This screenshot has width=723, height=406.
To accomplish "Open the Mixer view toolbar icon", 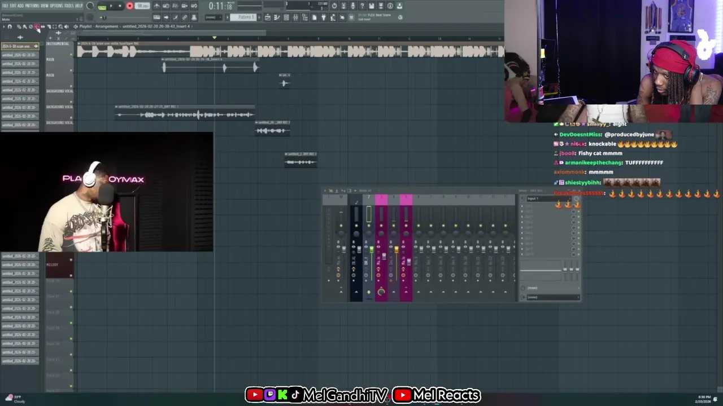I will pyautogui.click(x=295, y=17).
